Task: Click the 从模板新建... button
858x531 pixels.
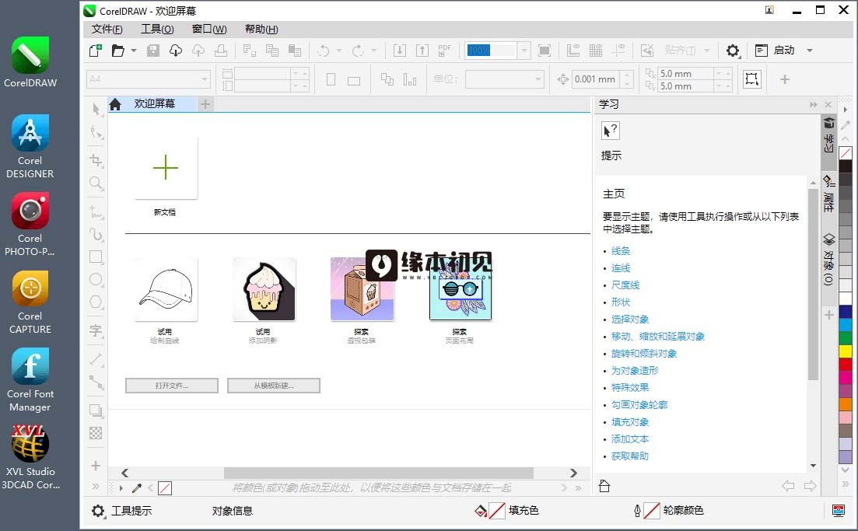Action: (274, 386)
